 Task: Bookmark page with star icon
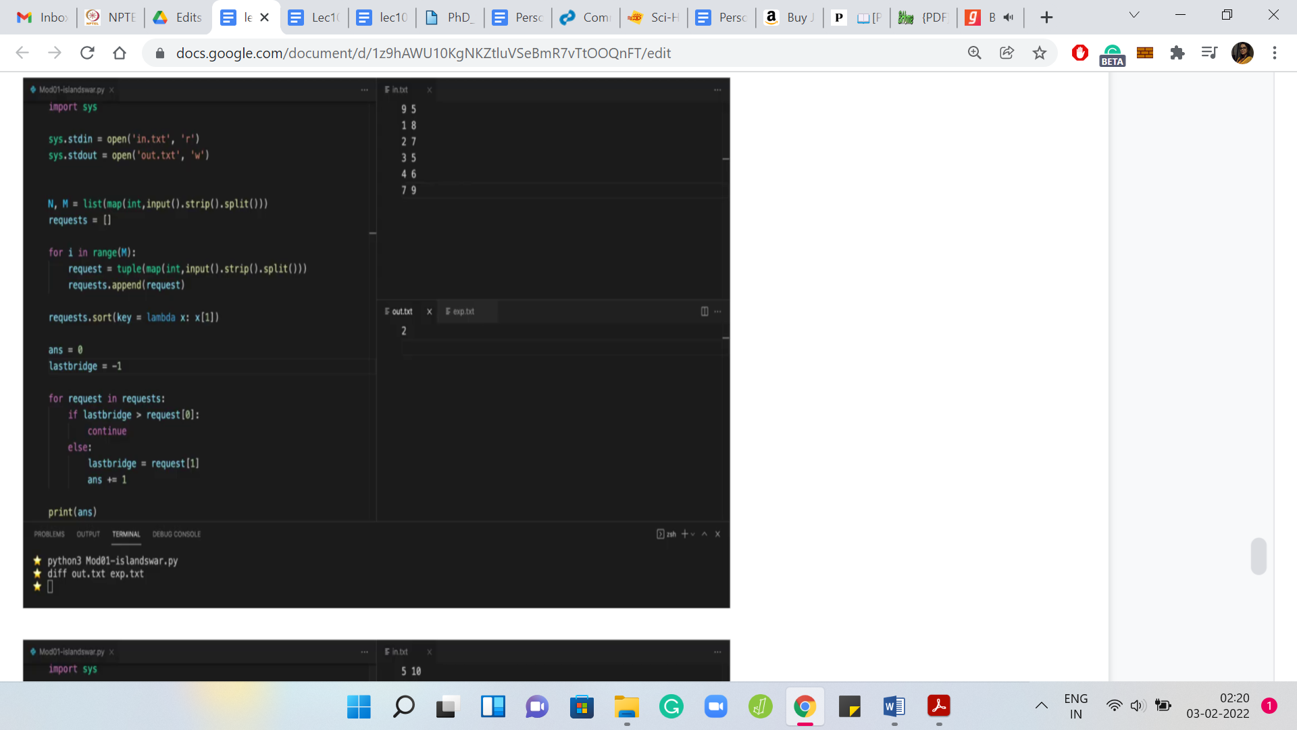[x=1040, y=53]
